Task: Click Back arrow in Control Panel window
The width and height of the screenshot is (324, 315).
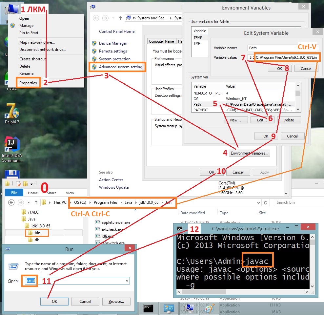Action: click(96, 18)
